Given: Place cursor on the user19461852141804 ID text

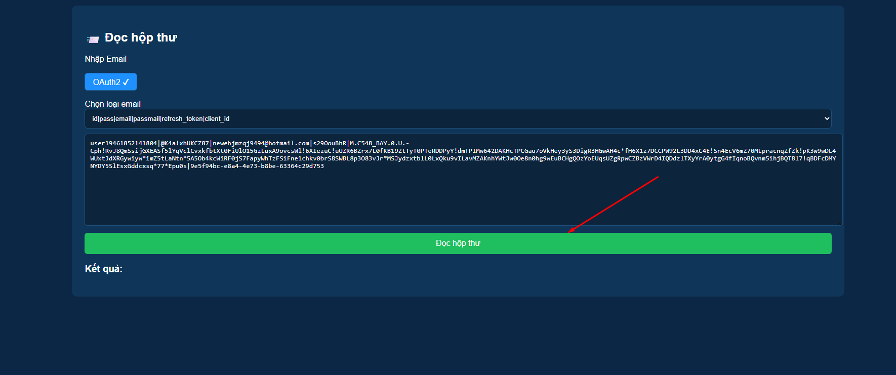Looking at the screenshot, I should point(124,143).
